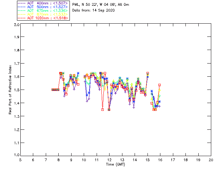Click the 2.0 tick label on y-axis
The width and height of the screenshot is (217, 173).
tap(17, 25)
